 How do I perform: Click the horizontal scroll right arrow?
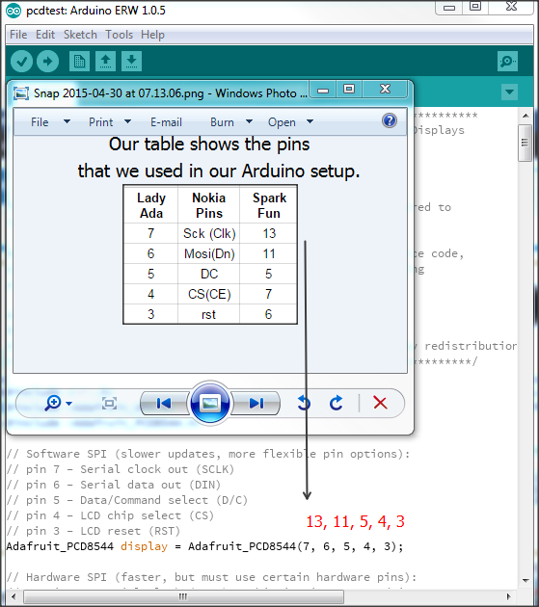pos(509,596)
